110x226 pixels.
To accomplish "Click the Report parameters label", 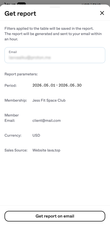I will [21, 74].
